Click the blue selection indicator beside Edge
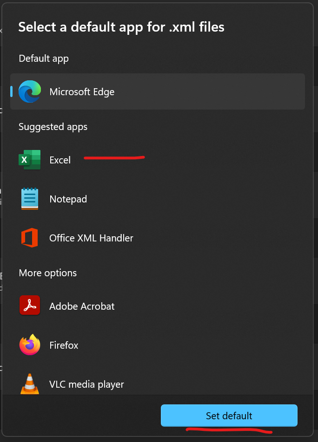Screen dimensions: 318x442 point(12,91)
